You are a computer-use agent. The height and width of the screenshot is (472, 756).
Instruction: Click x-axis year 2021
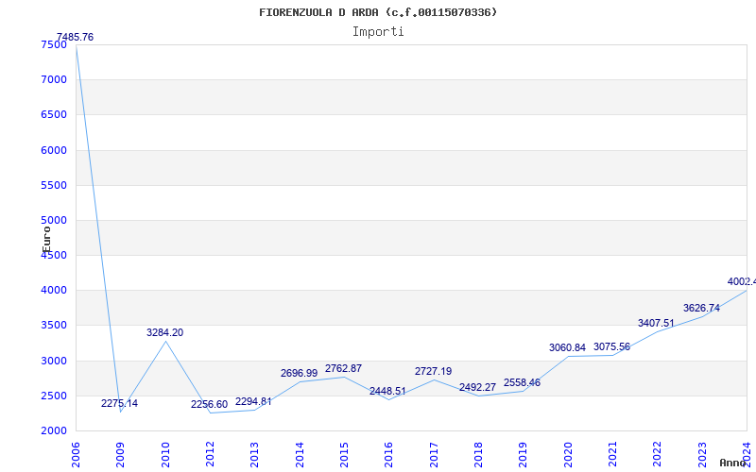[x=612, y=455]
